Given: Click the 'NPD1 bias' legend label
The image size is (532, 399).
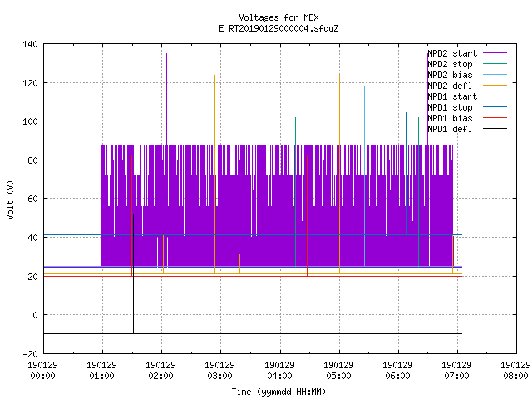Looking at the screenshot, I should click(x=450, y=118).
